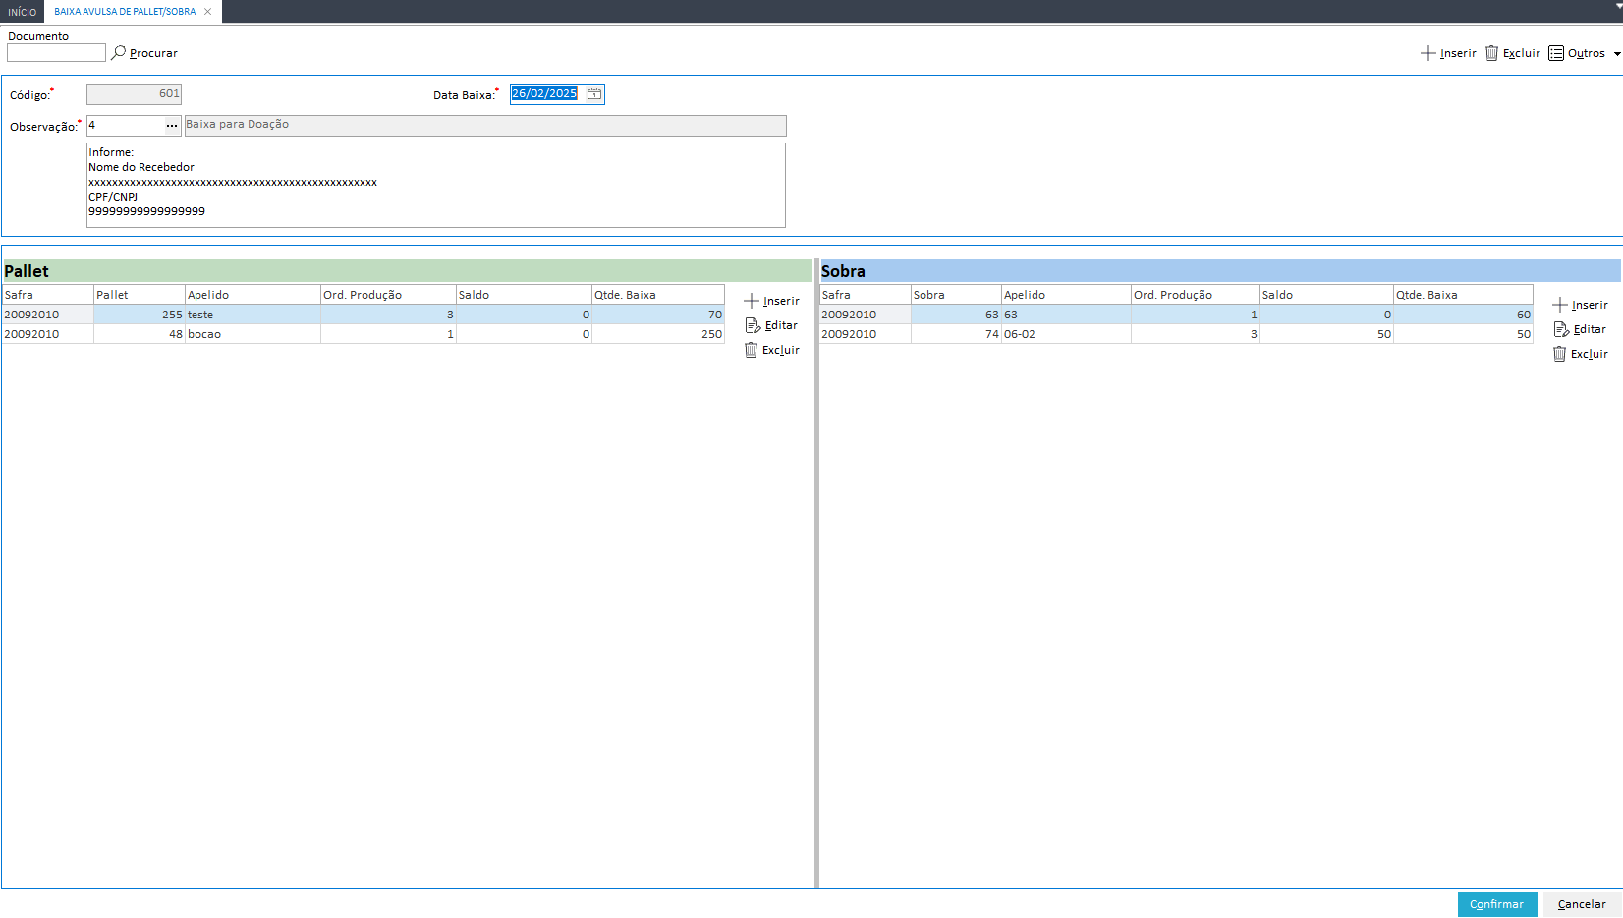Click the Pallet panel Excluir trash icon

pyautogui.click(x=751, y=350)
